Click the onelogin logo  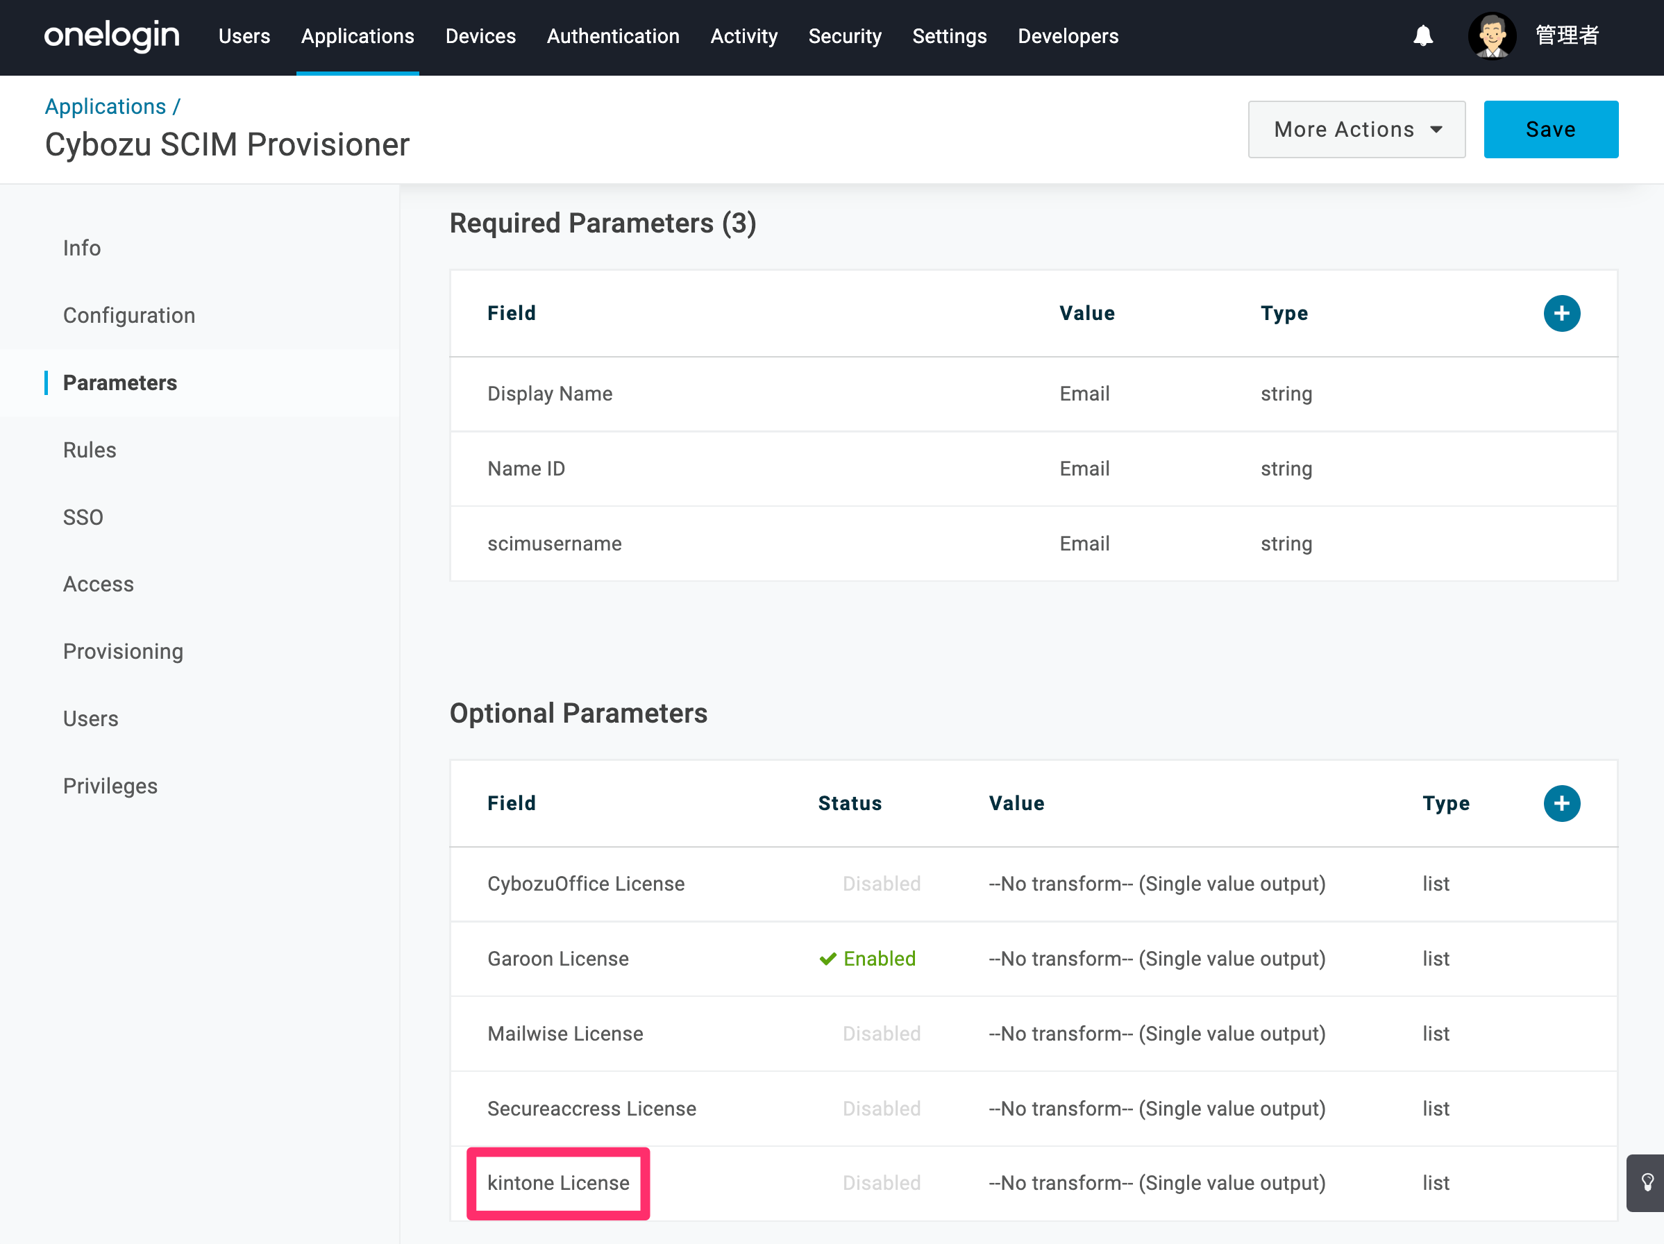tap(112, 35)
